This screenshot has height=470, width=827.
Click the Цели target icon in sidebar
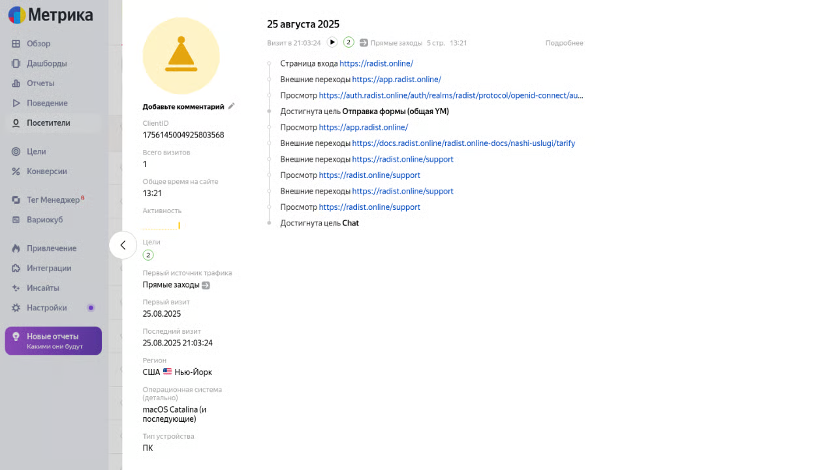tap(16, 151)
